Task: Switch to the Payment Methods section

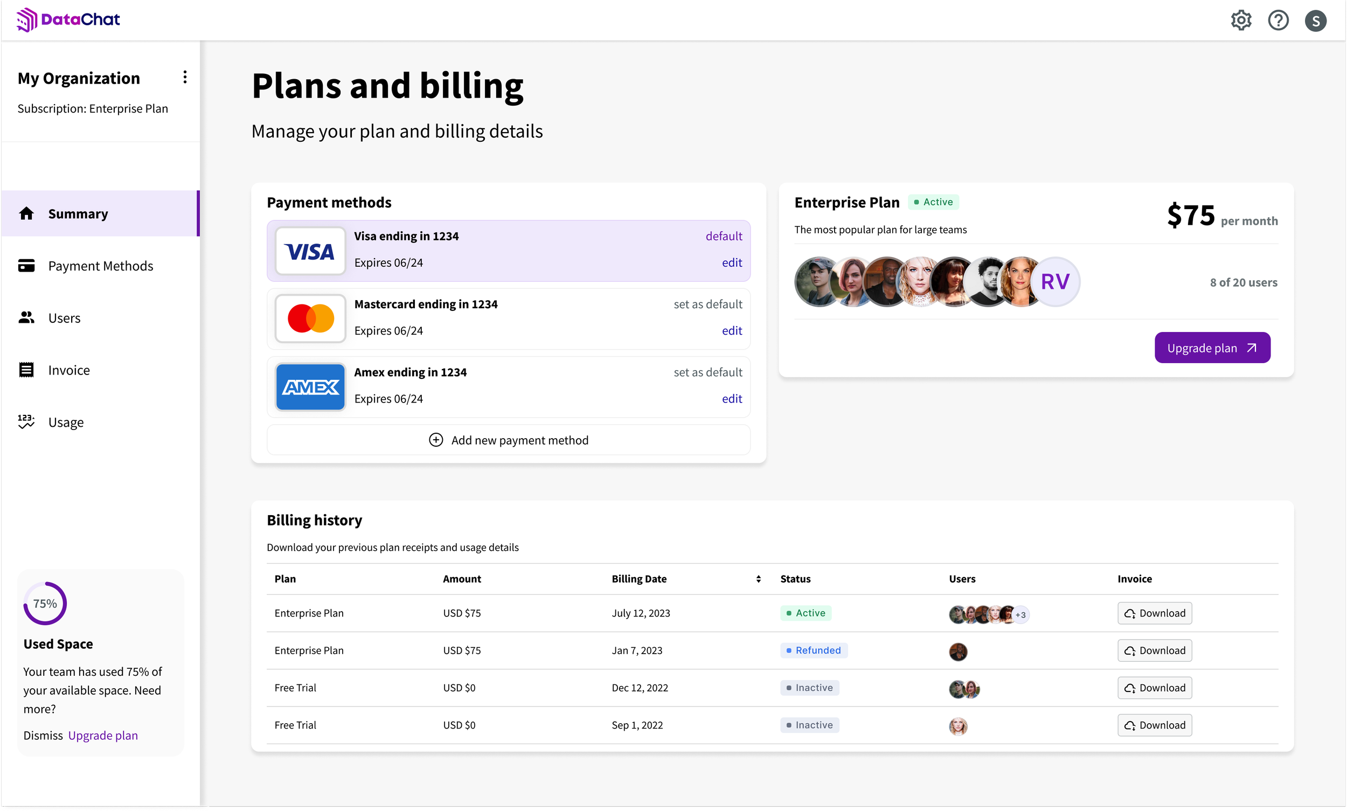Action: click(x=101, y=265)
